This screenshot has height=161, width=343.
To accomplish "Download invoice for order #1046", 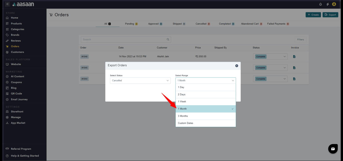I will (x=294, y=57).
